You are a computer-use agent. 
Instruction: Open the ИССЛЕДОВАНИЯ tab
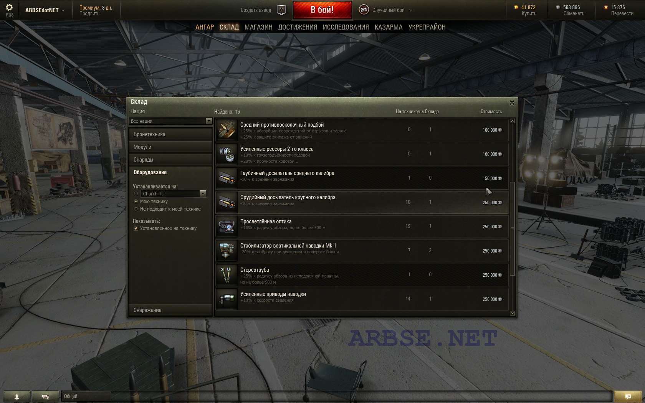[x=346, y=27]
